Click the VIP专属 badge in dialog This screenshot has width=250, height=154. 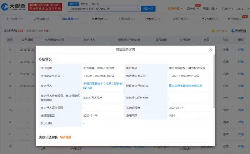click(x=66, y=137)
